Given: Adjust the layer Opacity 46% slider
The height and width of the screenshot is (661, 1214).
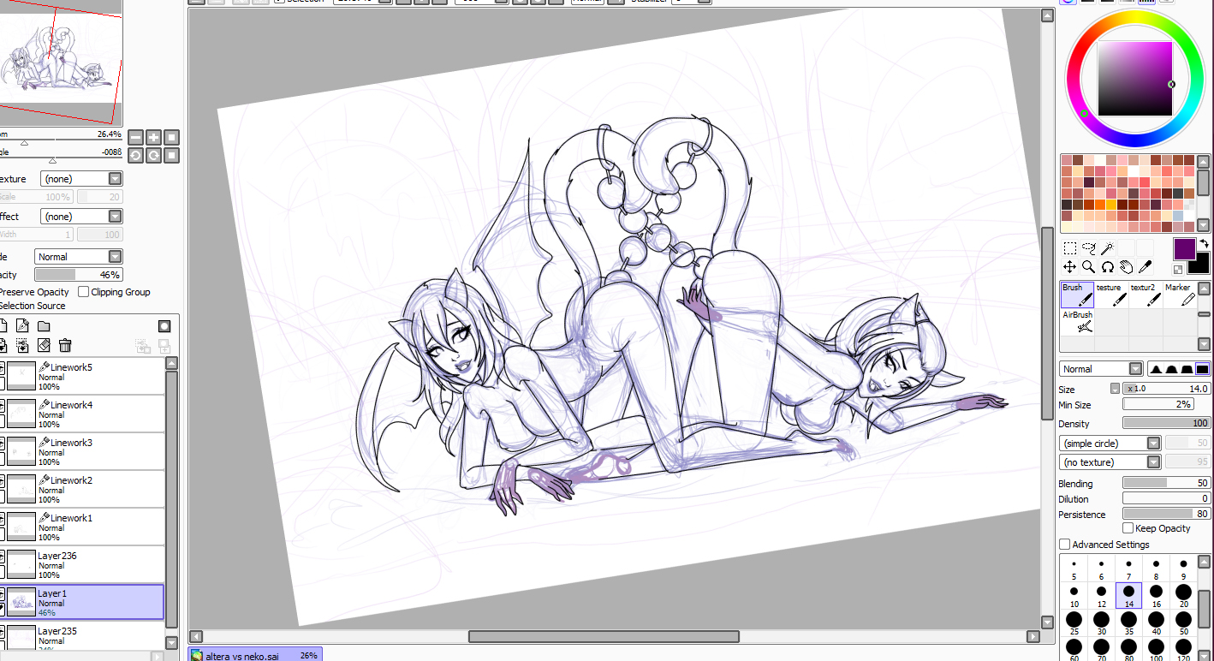Looking at the screenshot, I should click(78, 275).
